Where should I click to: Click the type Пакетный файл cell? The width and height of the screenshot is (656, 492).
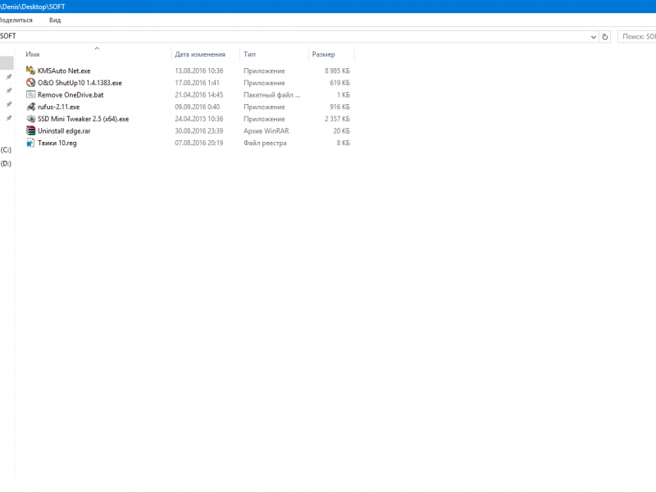pyautogui.click(x=272, y=95)
